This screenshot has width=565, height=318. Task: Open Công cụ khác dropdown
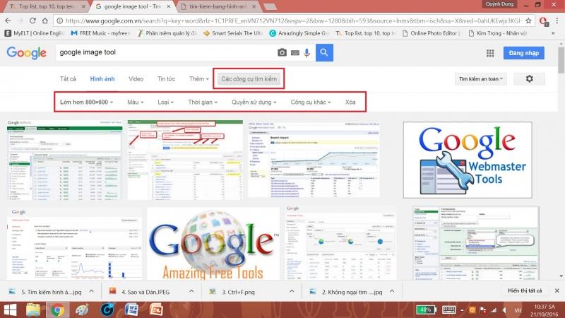(x=311, y=102)
